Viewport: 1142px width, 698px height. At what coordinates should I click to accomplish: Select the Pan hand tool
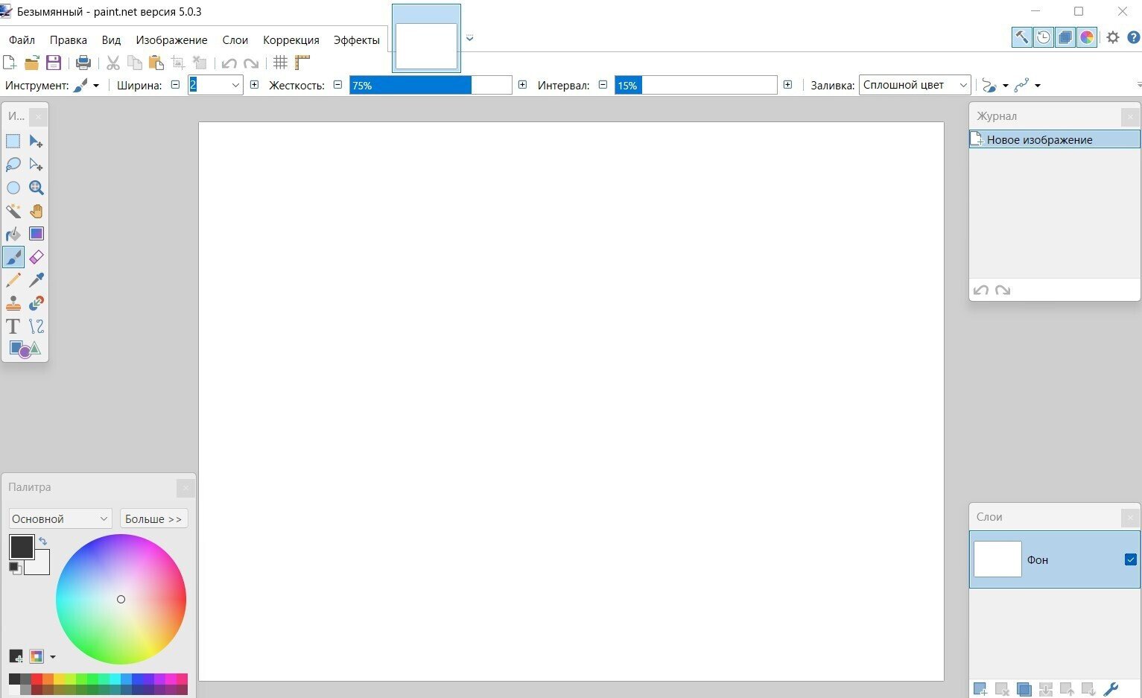36,211
